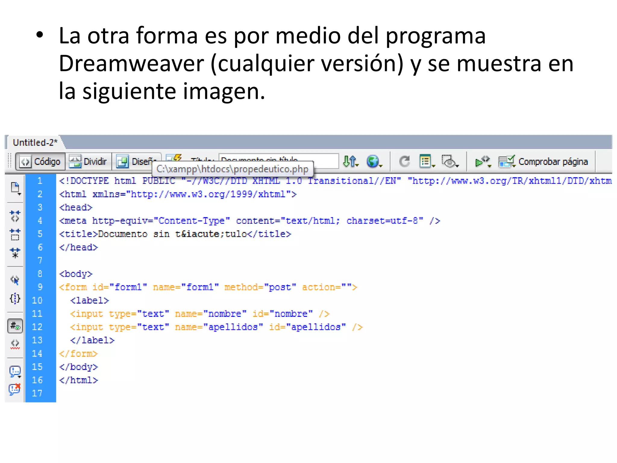Image resolution: width=617 pixels, height=463 pixels.
Task: Open the View Options list icon
Action: tap(427, 161)
